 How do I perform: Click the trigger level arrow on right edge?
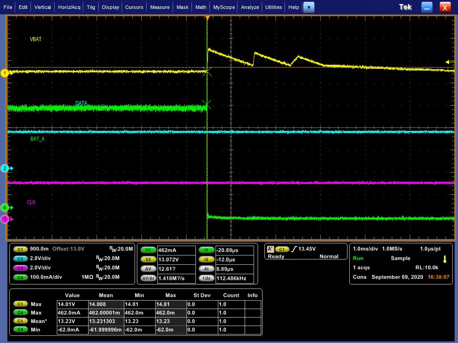point(448,62)
